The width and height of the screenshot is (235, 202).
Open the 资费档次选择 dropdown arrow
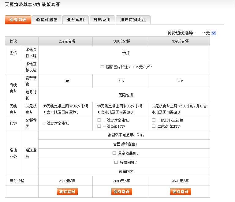coord(214,33)
